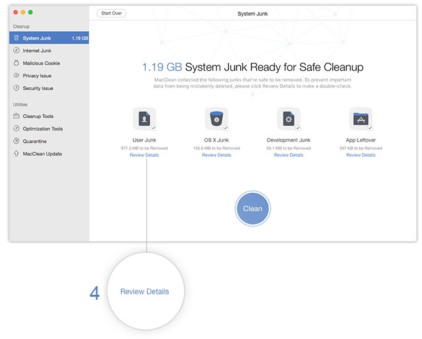Click the User Junk category icon
Screen dimensions: 422x339
[x=144, y=118]
